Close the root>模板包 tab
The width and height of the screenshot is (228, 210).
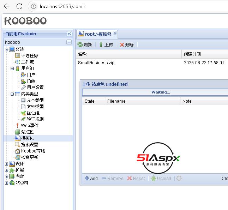point(115,33)
